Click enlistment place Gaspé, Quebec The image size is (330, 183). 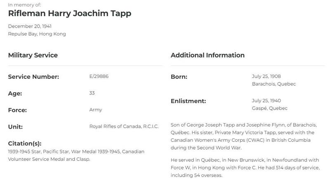[x=270, y=108]
